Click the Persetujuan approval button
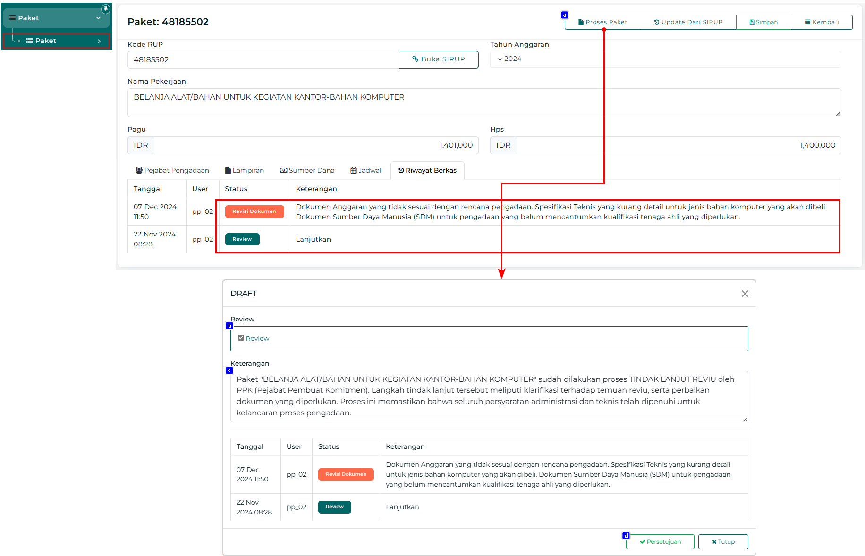The width and height of the screenshot is (865, 556). point(660,542)
